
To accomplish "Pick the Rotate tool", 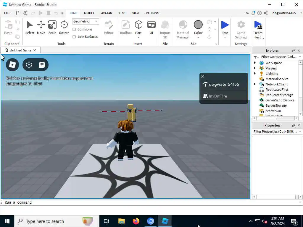I will point(64,28).
